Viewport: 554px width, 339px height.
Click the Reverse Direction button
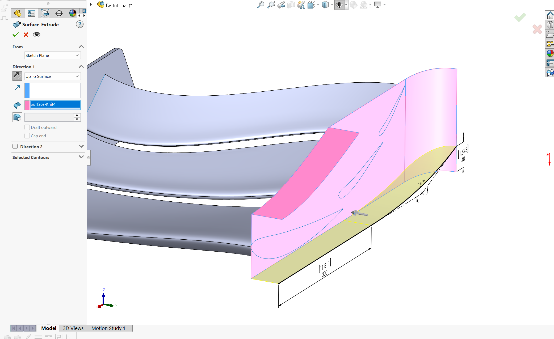(x=17, y=76)
